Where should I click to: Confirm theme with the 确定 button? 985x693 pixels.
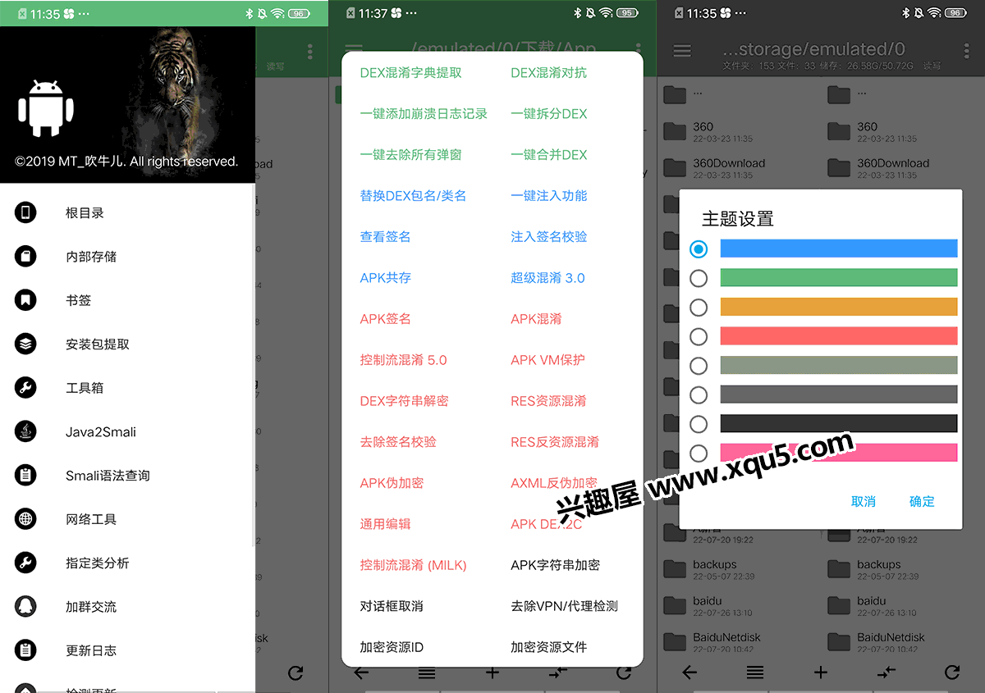pos(922,501)
